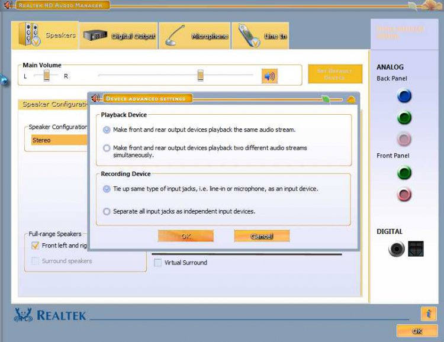This screenshot has width=444, height=342.
Task: Click the L/R balance slider thumb
Action: click(x=47, y=75)
